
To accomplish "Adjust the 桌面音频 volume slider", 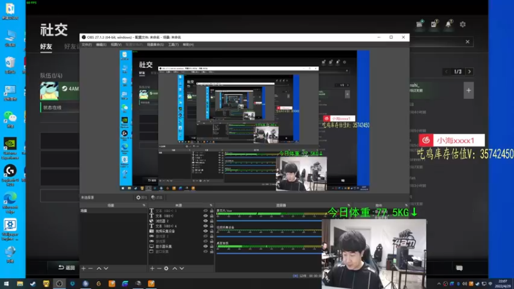I will coord(269,253).
